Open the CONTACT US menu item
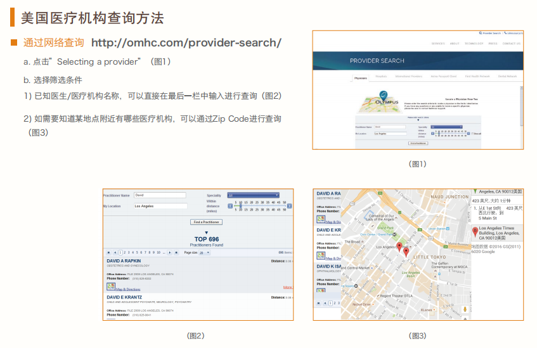The height and width of the screenshot is (348, 537). pyautogui.click(x=511, y=44)
